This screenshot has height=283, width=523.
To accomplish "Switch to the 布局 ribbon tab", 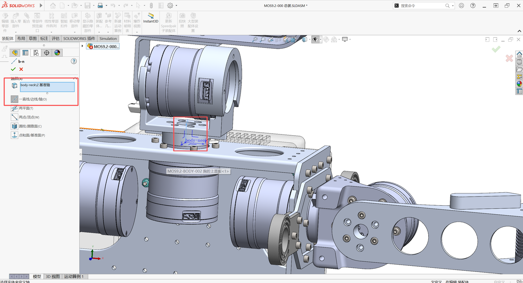I will coord(21,38).
